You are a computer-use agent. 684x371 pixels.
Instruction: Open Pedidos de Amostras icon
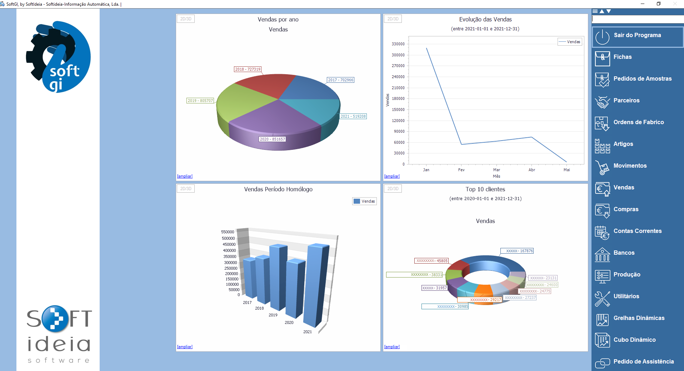click(602, 80)
